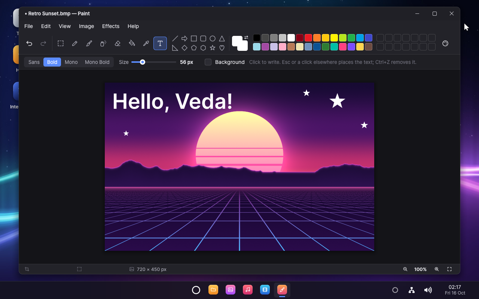The image size is (479, 299).
Task: Open the Edit menu
Action: 46,26
